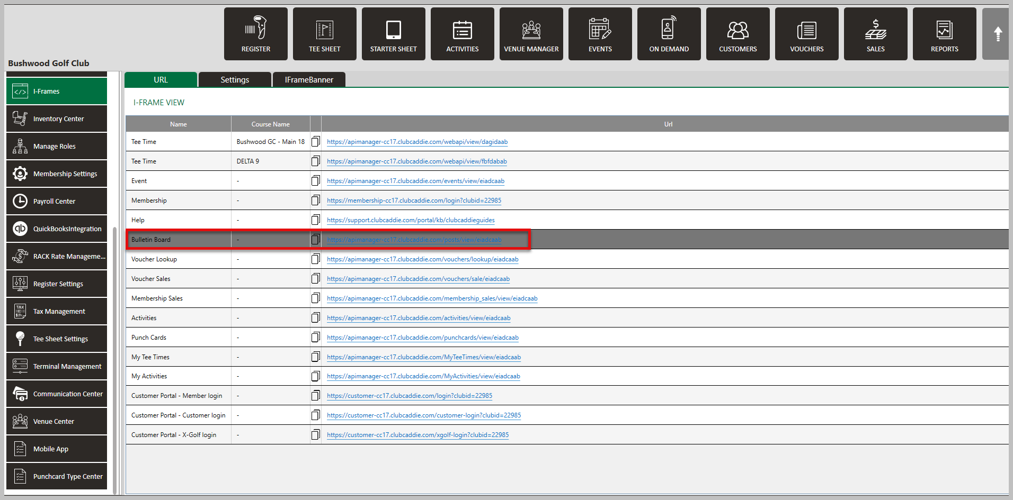Open the MyTeeTimes/view/eiadcaab link

pos(424,357)
